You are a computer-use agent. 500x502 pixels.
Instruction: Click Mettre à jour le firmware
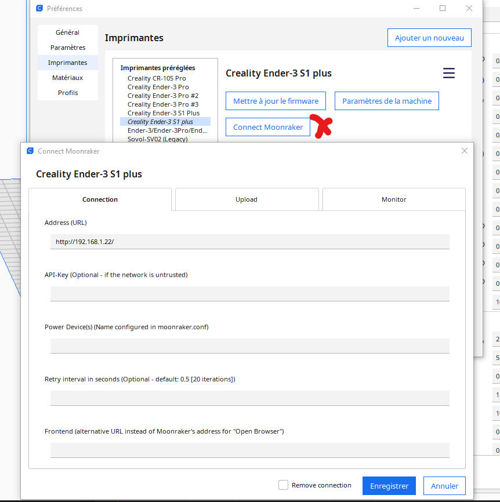[x=276, y=101]
